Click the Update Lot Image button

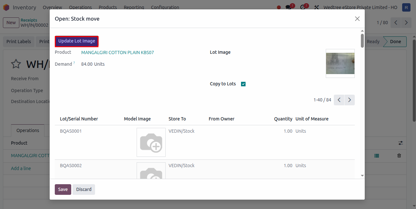coord(77,41)
